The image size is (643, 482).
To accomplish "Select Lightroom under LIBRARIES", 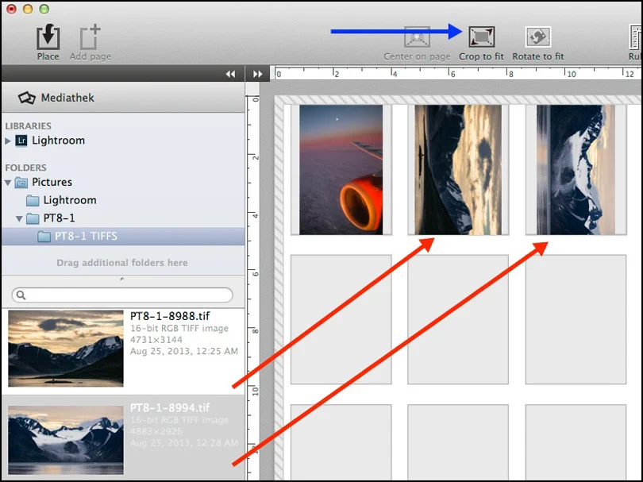I will click(x=58, y=141).
